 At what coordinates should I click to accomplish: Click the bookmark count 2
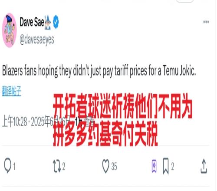172,166
